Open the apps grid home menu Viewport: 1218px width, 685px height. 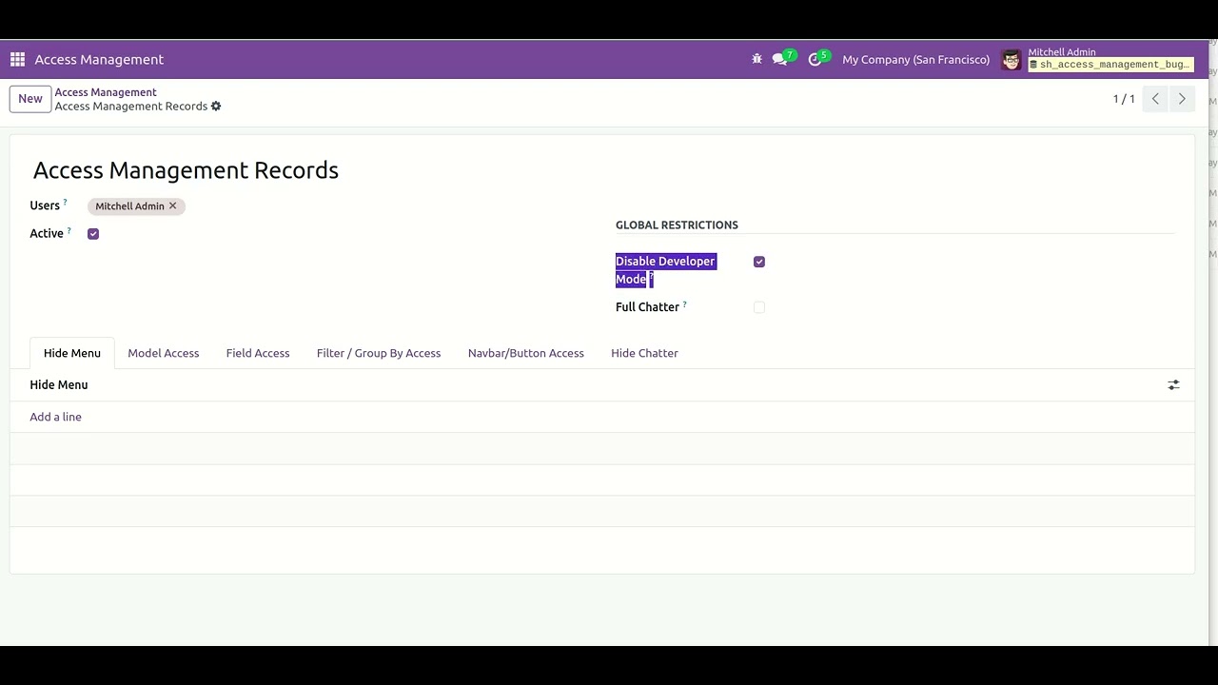pos(17,59)
